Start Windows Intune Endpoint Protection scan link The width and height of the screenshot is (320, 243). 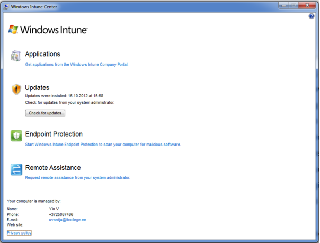[x=103, y=145]
